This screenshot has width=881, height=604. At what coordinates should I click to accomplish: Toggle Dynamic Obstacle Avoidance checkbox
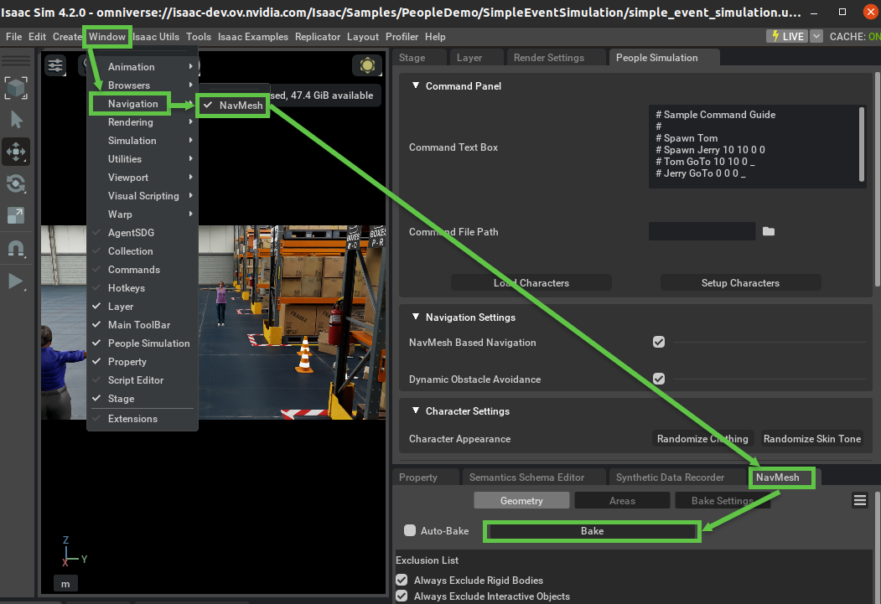pos(659,379)
